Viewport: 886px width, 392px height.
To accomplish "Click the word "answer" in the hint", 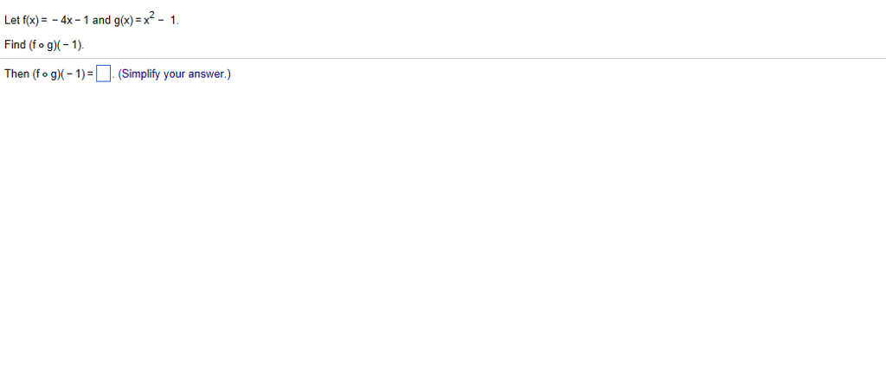I will click(207, 74).
